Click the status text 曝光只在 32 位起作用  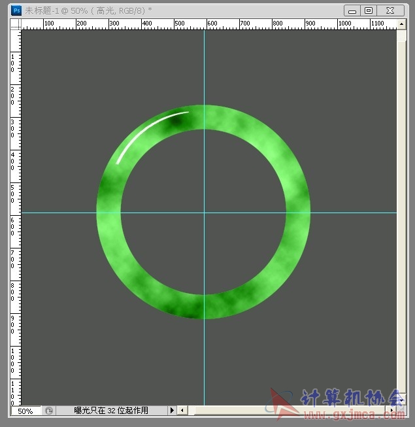click(x=111, y=411)
